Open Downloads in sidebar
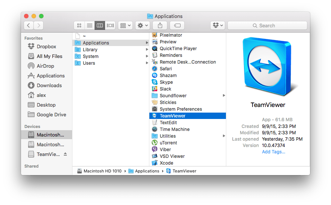The image size is (331, 205). pyautogui.click(x=47, y=85)
